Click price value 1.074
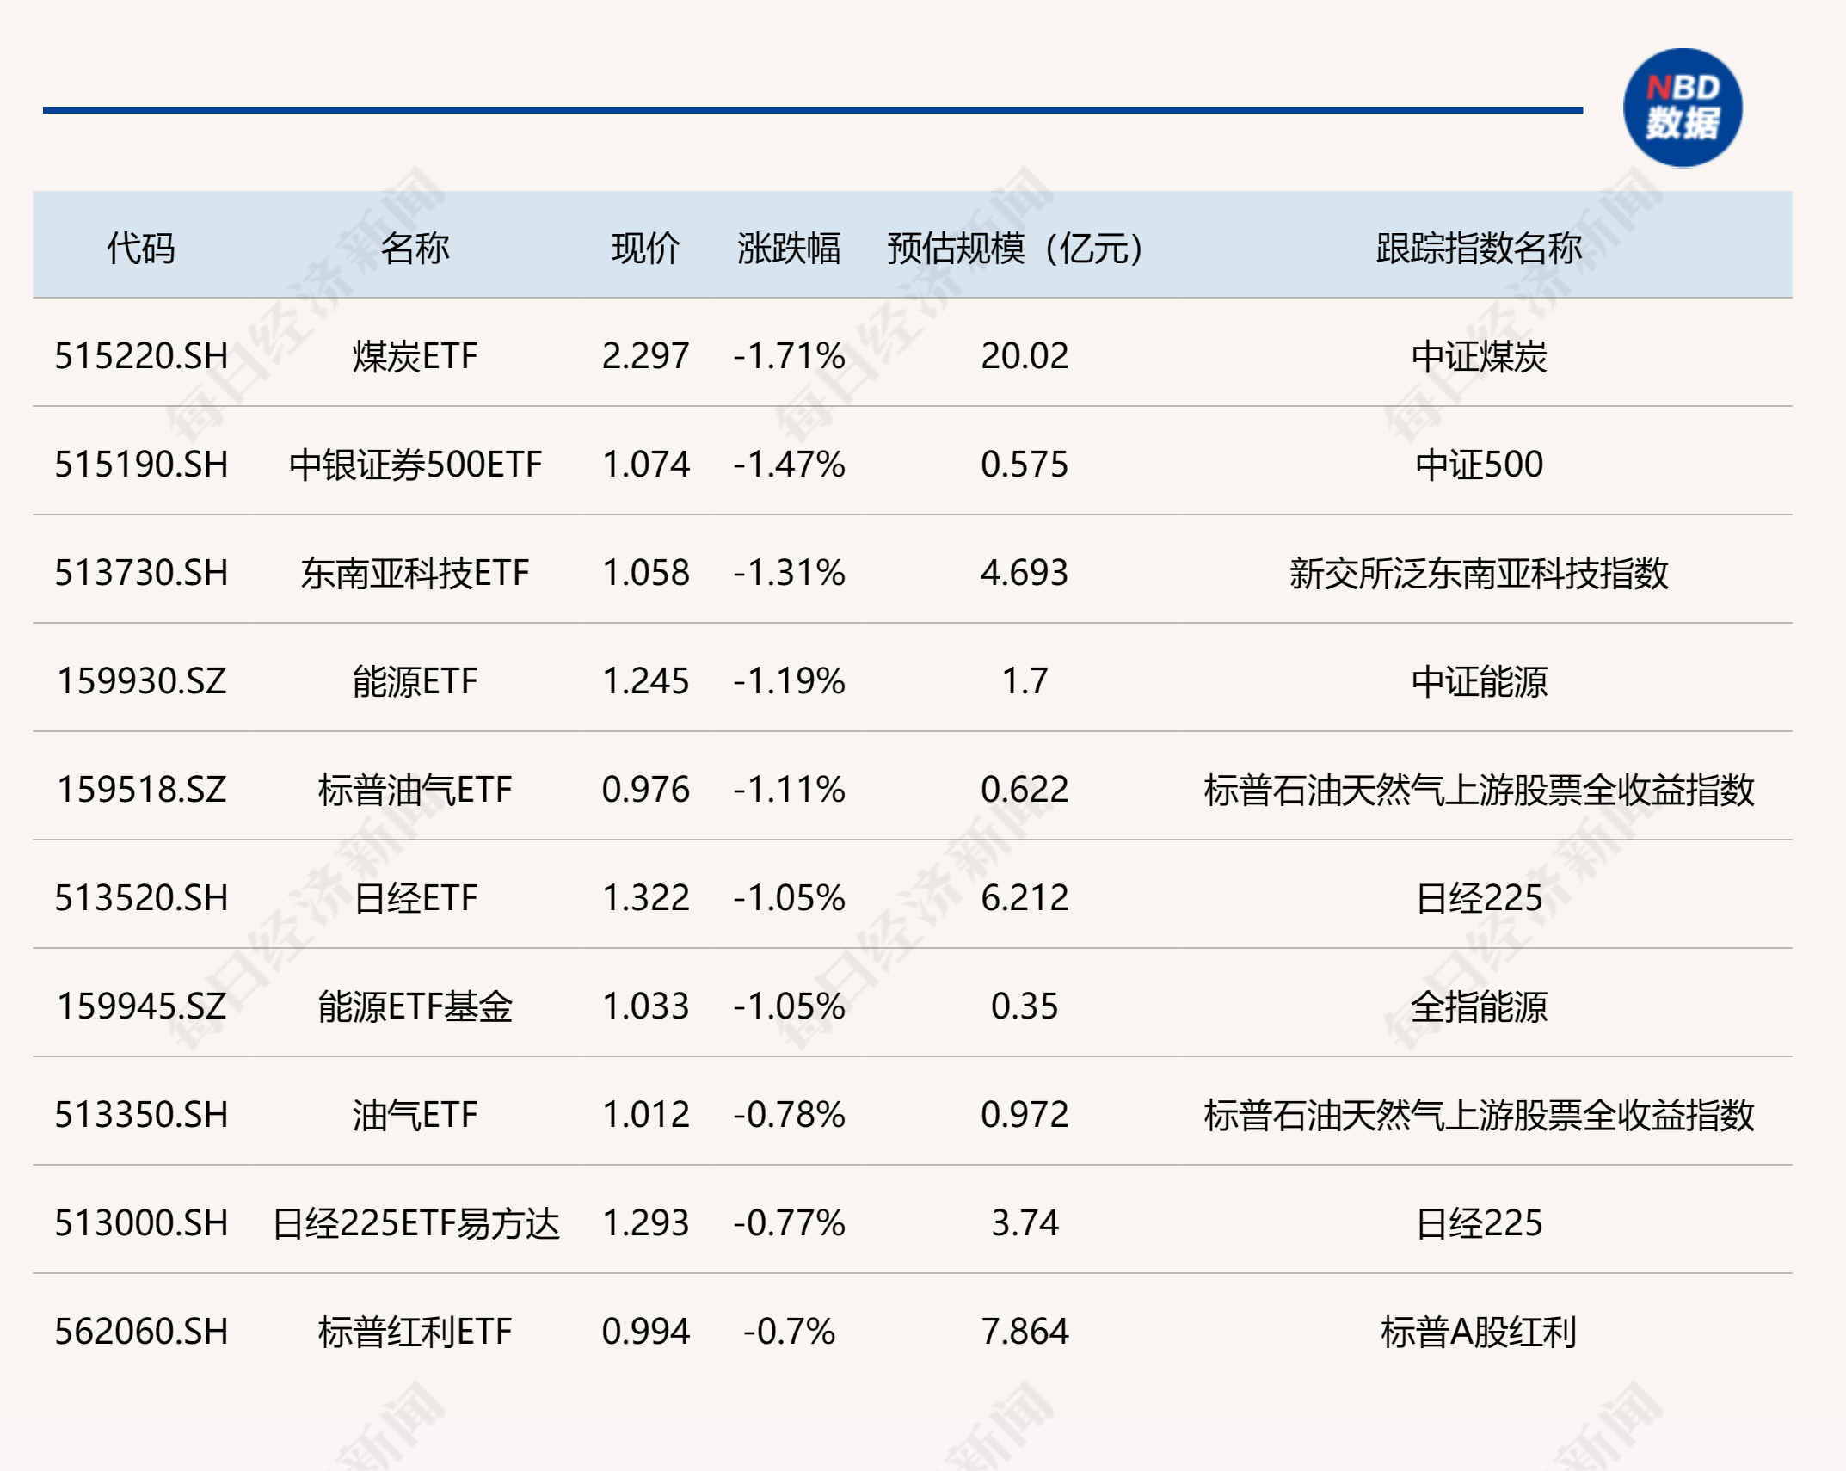The image size is (1846, 1471). (x=645, y=465)
